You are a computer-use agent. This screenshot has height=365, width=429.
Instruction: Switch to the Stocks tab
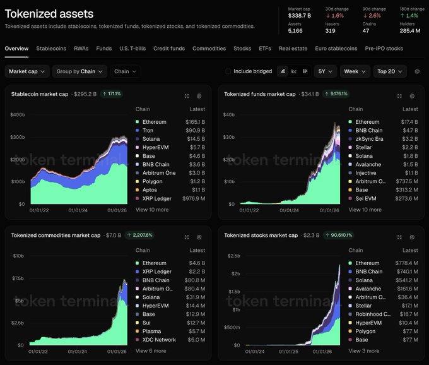coord(242,49)
